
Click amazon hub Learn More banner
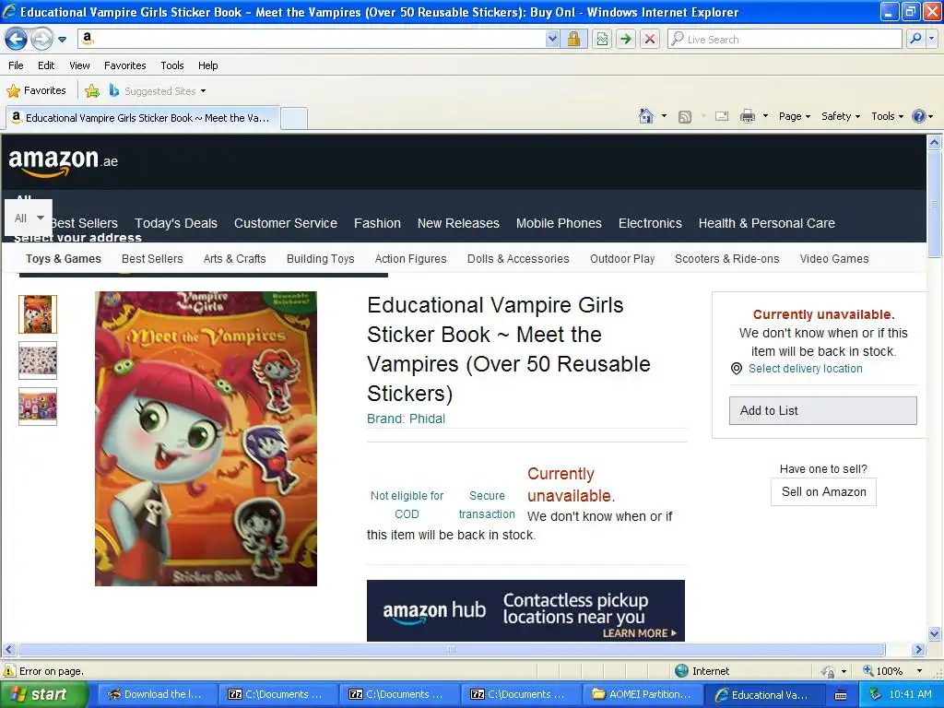525,610
